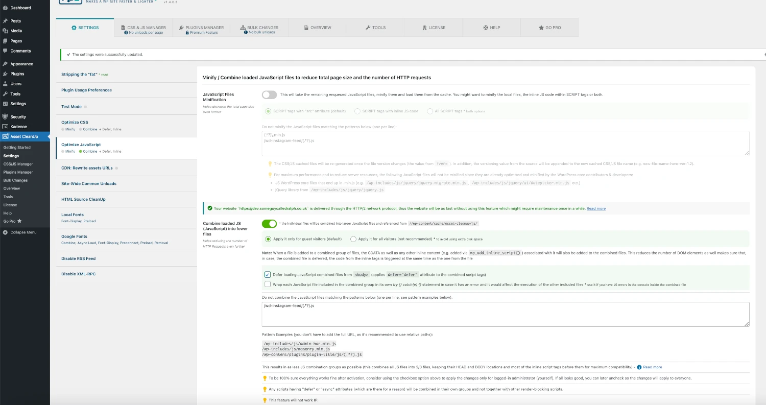This screenshot has width=766, height=405.
Task: Click the Dashboard icon in WordPress sidebar
Action: 5,8
